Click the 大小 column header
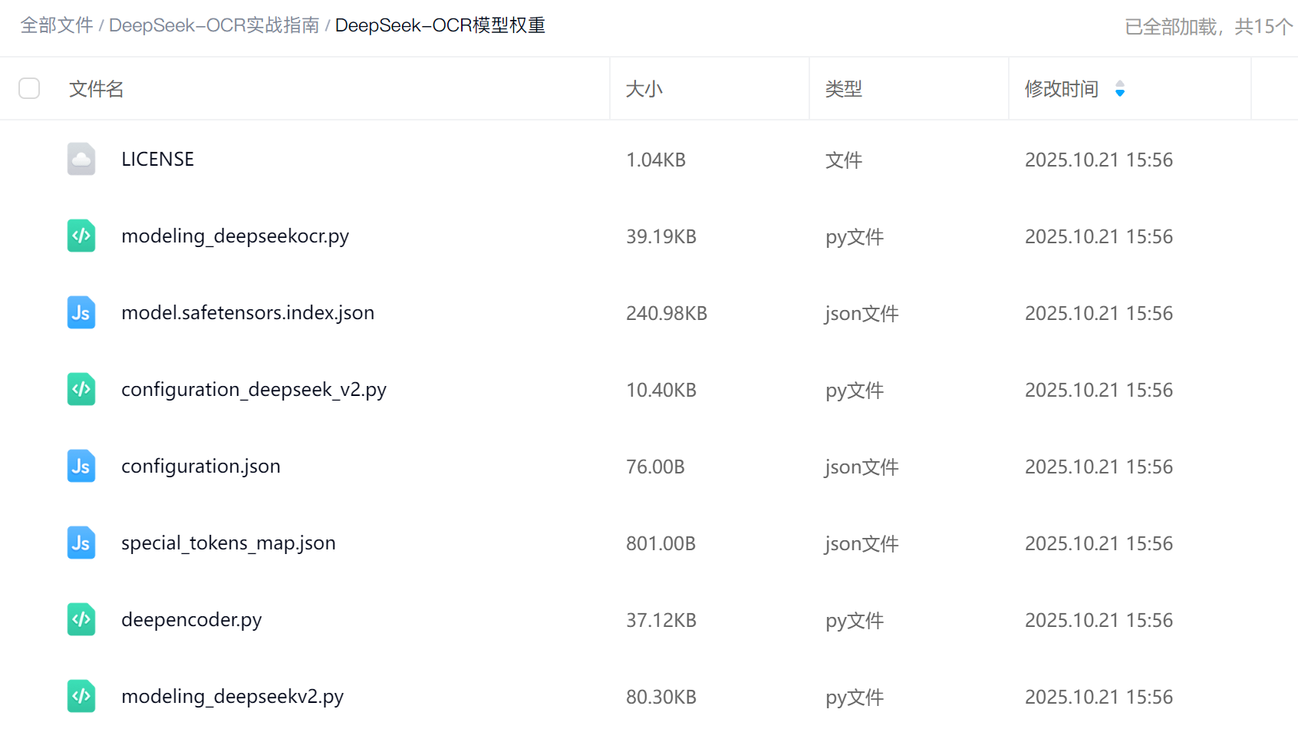The image size is (1298, 729). point(644,89)
